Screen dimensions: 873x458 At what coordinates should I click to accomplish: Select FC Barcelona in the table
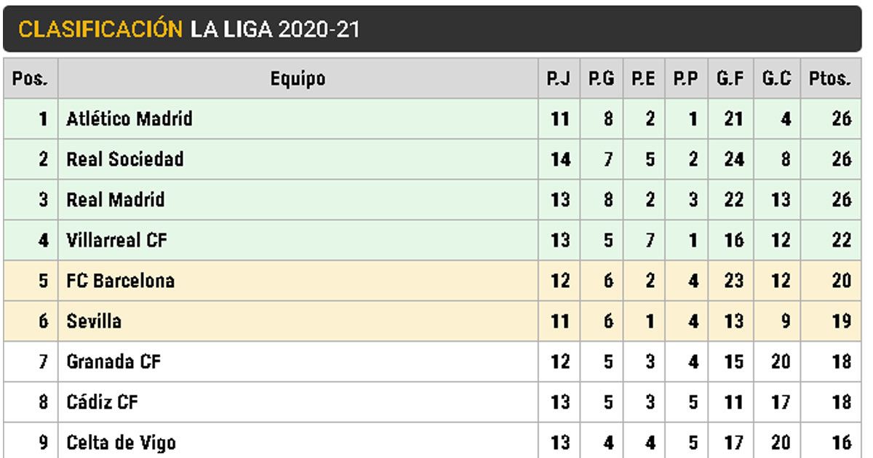click(x=121, y=281)
